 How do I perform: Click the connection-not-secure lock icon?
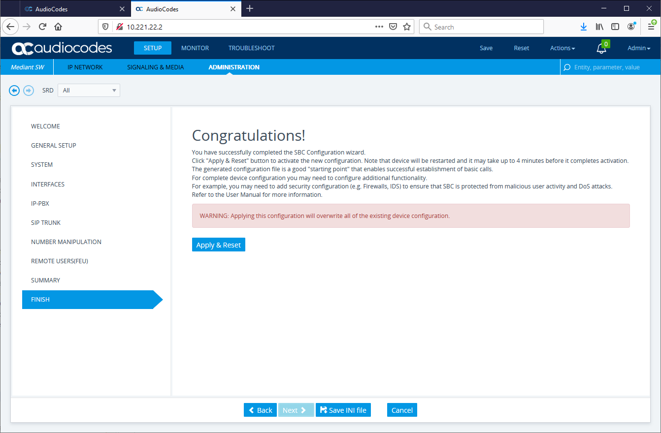pos(119,27)
